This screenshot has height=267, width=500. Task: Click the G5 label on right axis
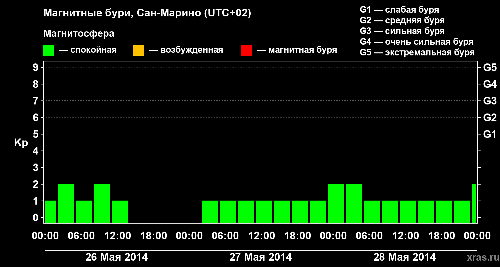point(490,67)
